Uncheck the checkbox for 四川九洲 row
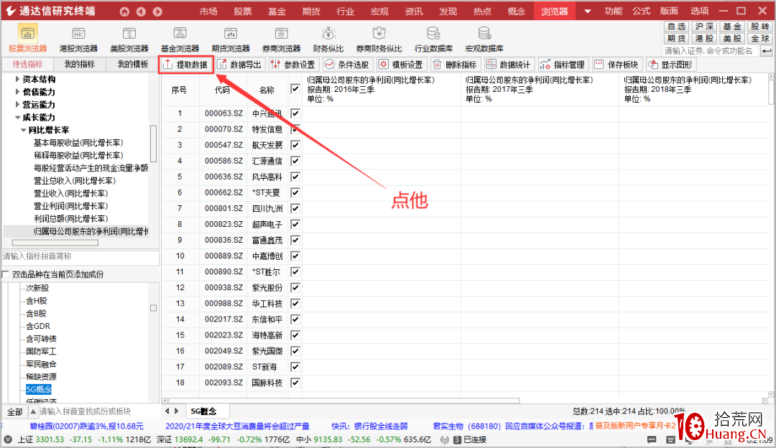This screenshot has height=448, width=776. (295, 208)
